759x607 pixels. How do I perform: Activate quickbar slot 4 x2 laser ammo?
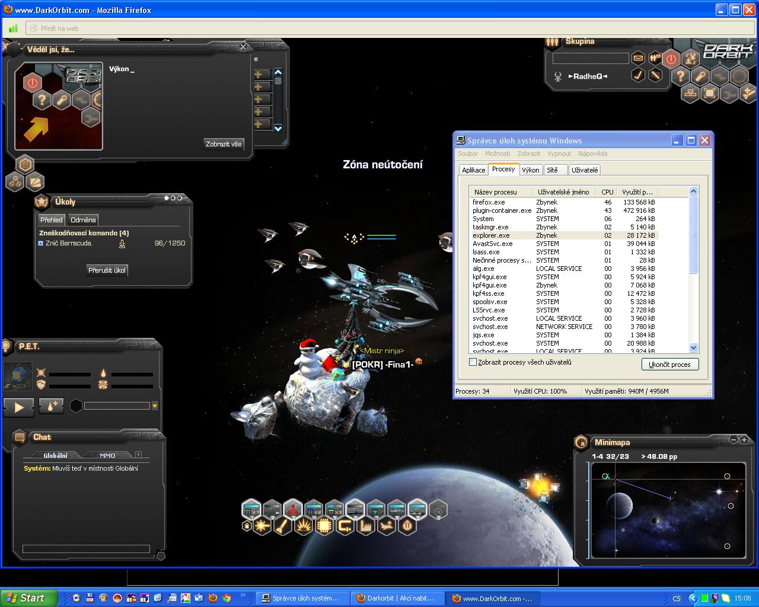tap(314, 509)
